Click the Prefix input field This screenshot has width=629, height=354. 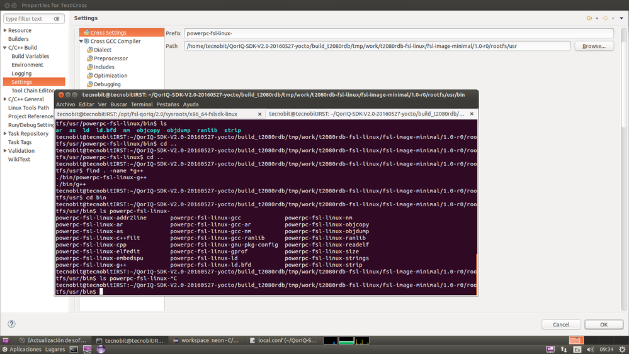[399, 33]
